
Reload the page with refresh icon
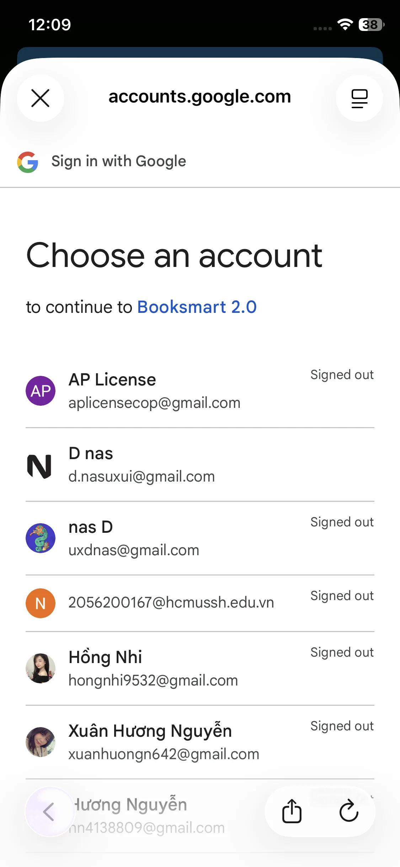pos(349,811)
